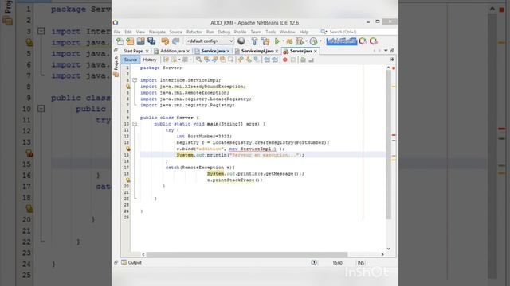Click the New File toolbar icon
This screenshot has height=286, width=510.
(120, 41)
